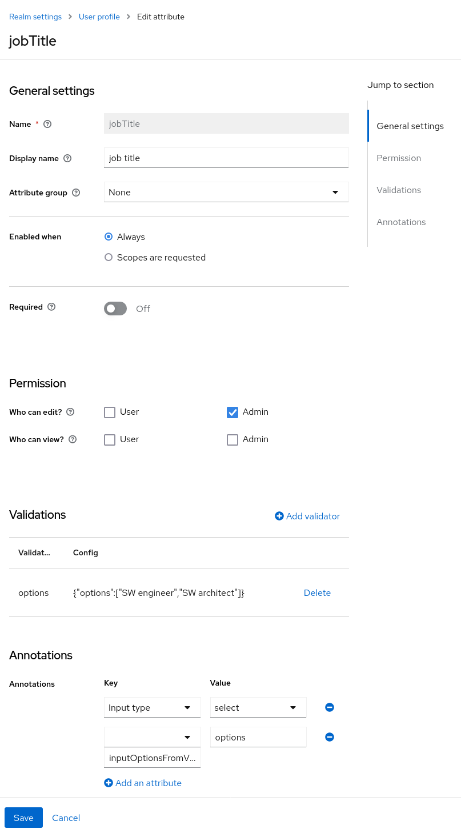Jump to the Permission section
Viewport: 461px width, 829px height.
(x=398, y=158)
